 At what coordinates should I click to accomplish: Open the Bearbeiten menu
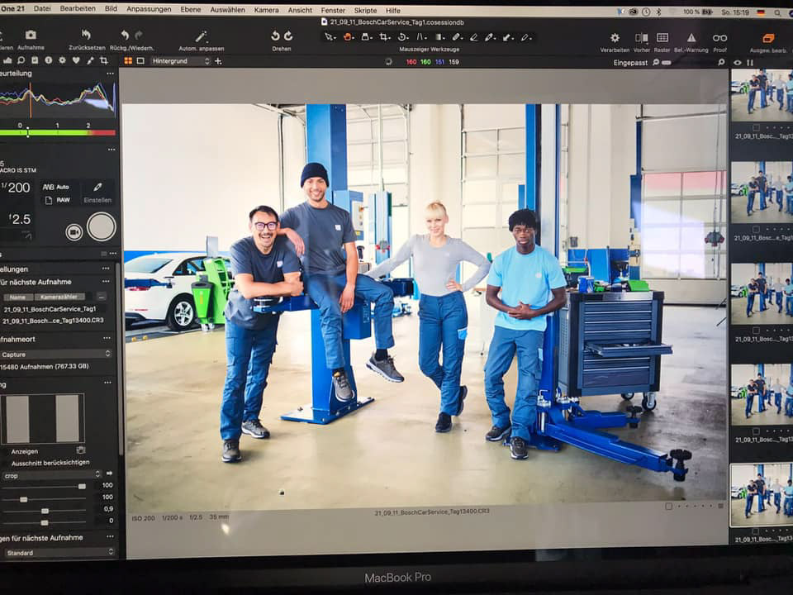coord(78,8)
